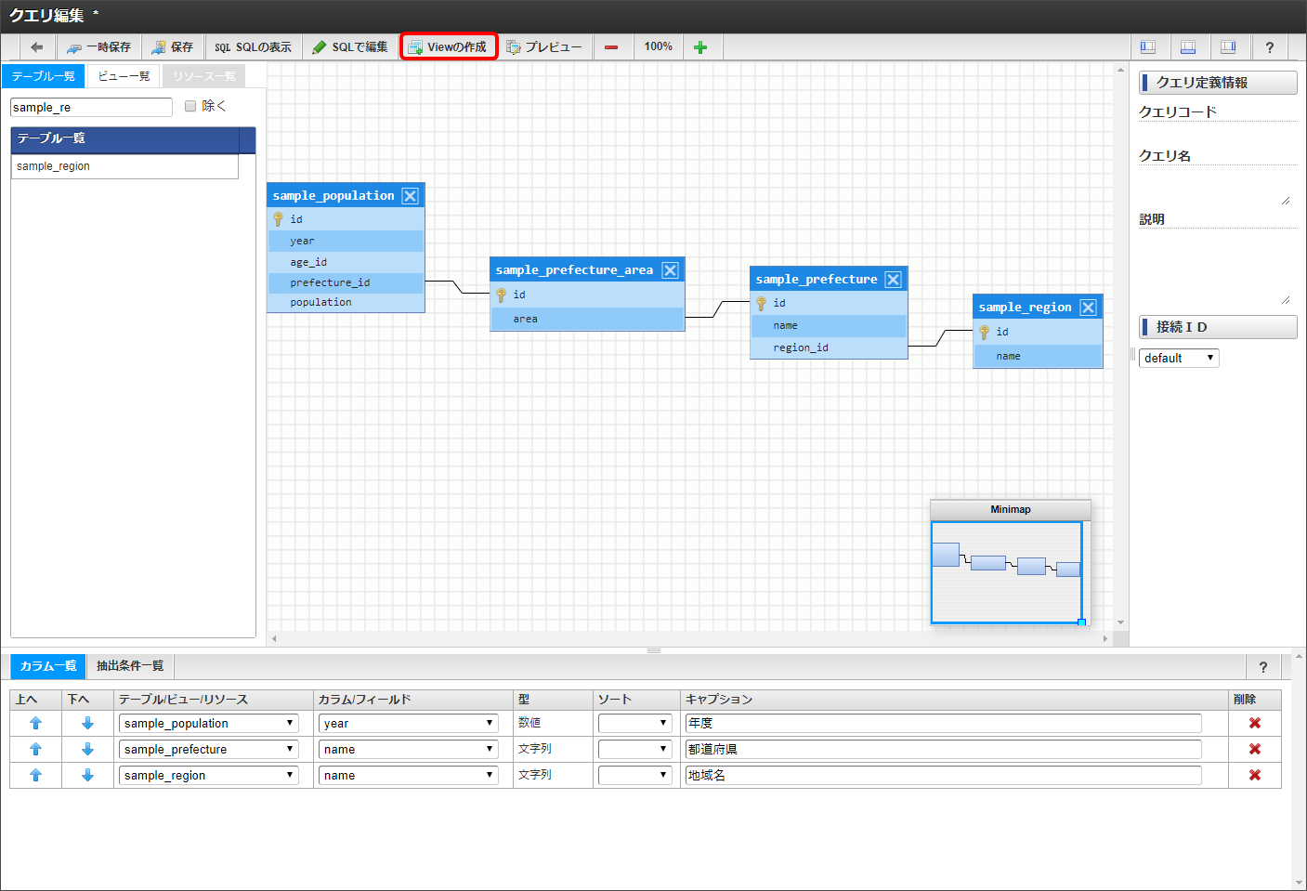Move the 都道府県 row up
This screenshot has width=1307, height=891.
pyautogui.click(x=35, y=749)
